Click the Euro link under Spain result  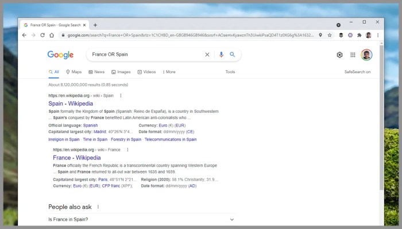coord(163,125)
